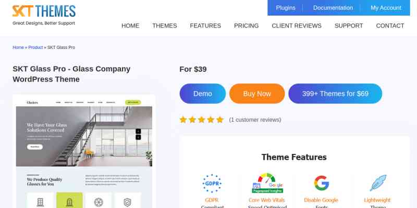This screenshot has width=417, height=208.
Task: Click the SKT Themes logo
Action: point(44,15)
